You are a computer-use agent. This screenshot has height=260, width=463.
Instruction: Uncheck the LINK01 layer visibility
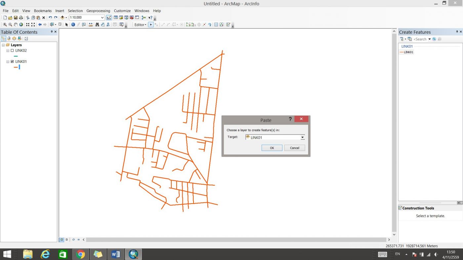(12, 61)
